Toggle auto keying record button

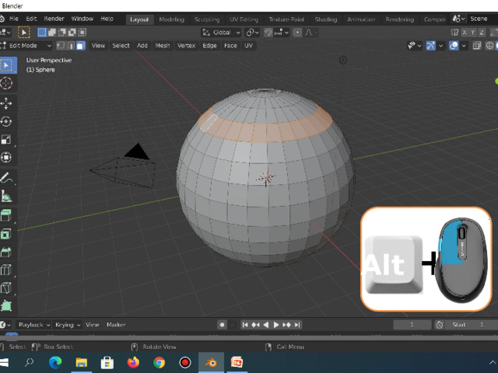click(222, 325)
